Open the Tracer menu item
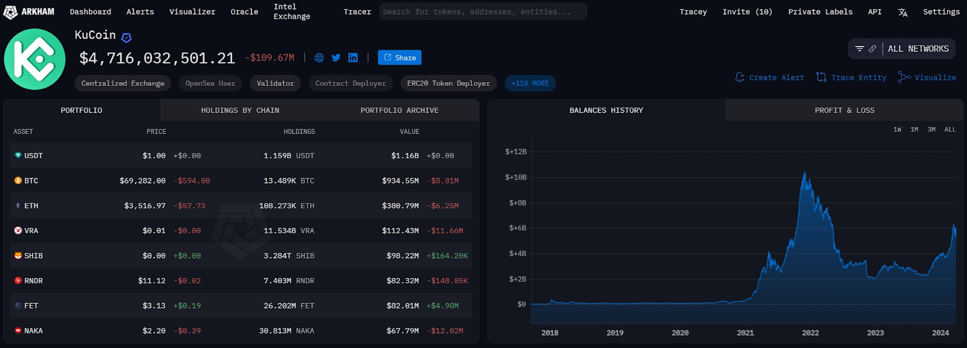Screen dimensions: 967x348 point(357,11)
